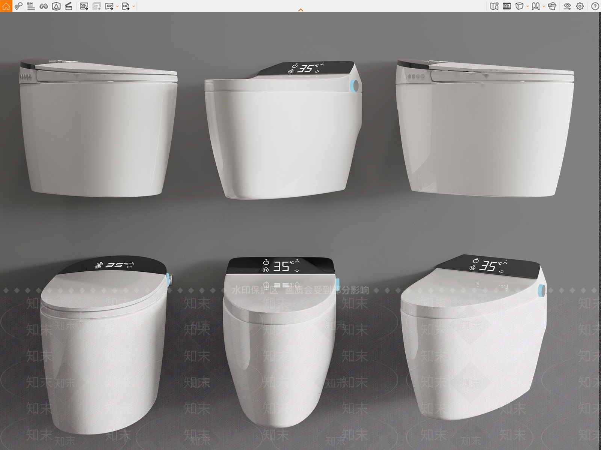Toggle the black framed scene preview icon
Screen dimensions: 601x450
(x=507, y=6)
